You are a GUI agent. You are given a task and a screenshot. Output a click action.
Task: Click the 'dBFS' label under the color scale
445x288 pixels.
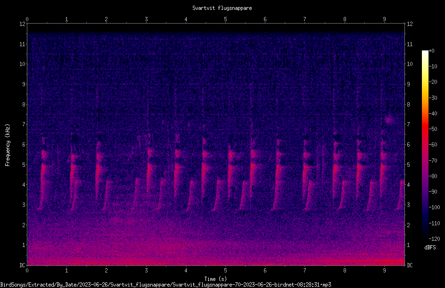tap(430, 247)
